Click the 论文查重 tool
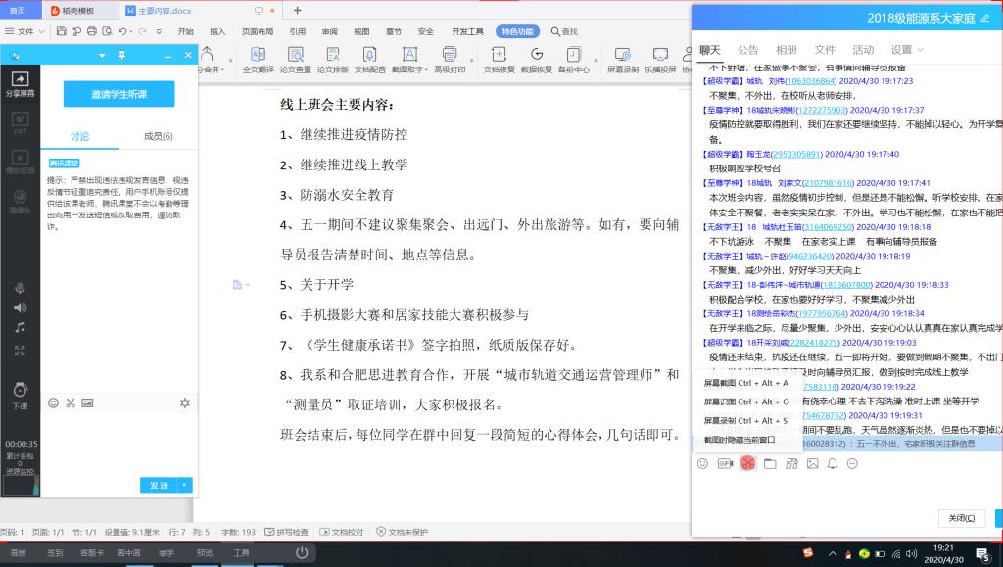This screenshot has width=1003, height=567. click(296, 60)
